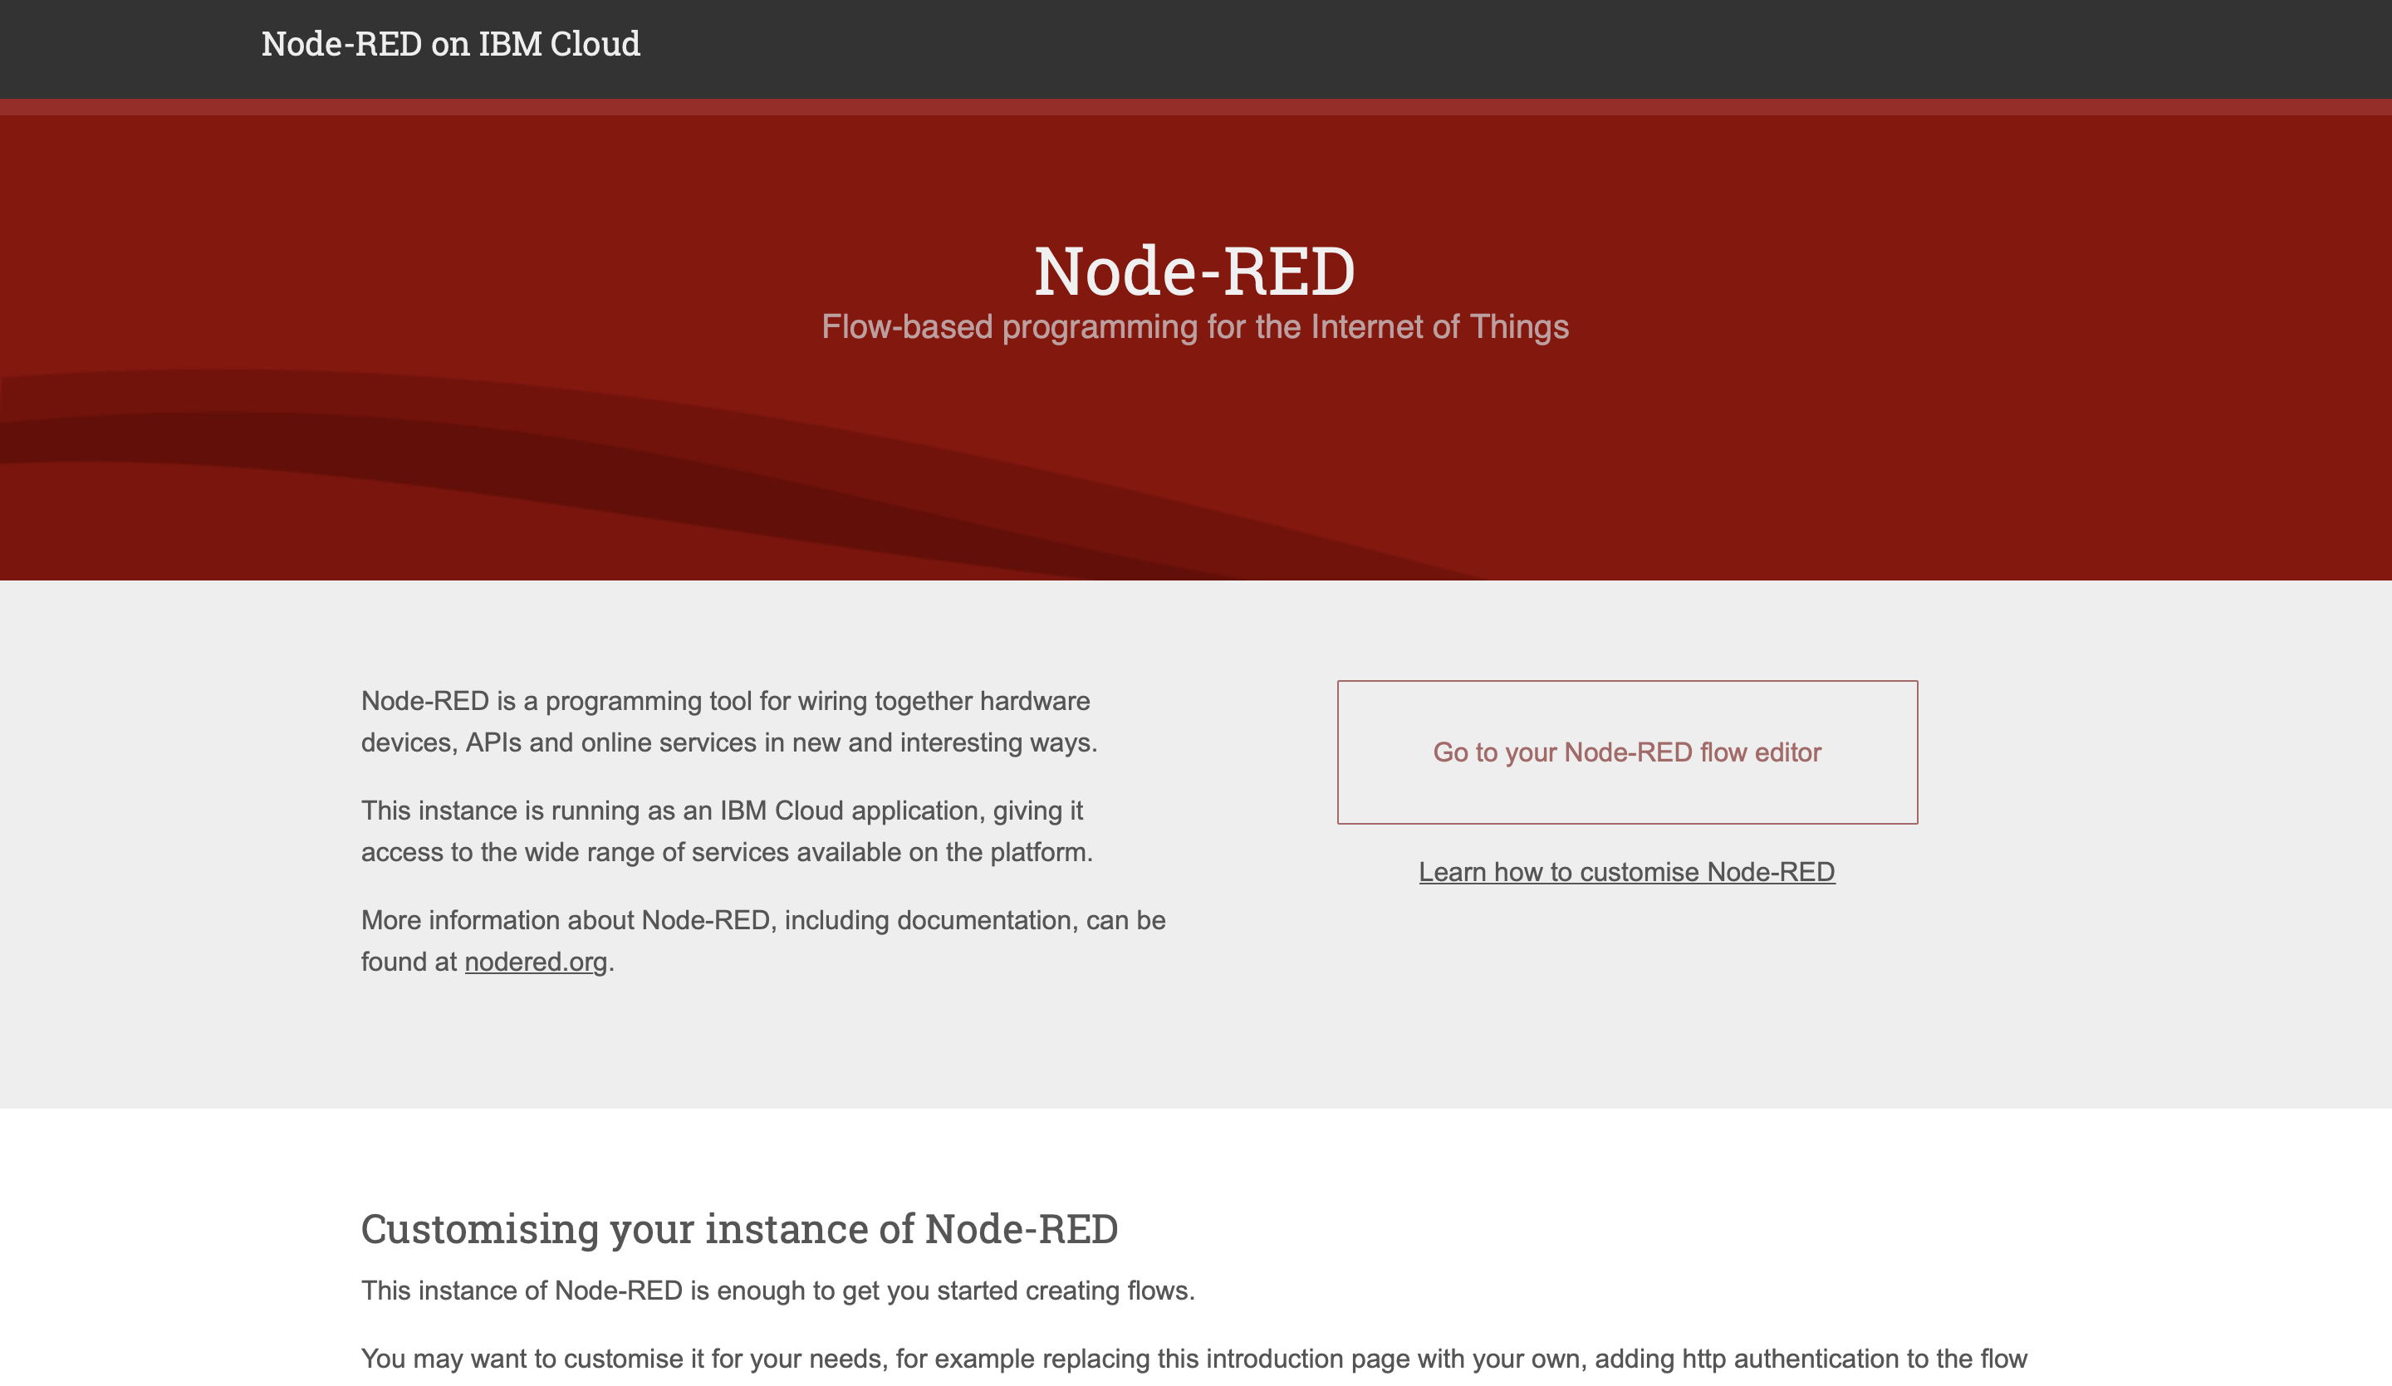
Task: Open the nodered.org link
Action: [x=536, y=962]
